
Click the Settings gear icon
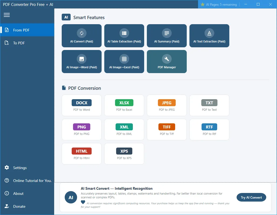pos(7,168)
